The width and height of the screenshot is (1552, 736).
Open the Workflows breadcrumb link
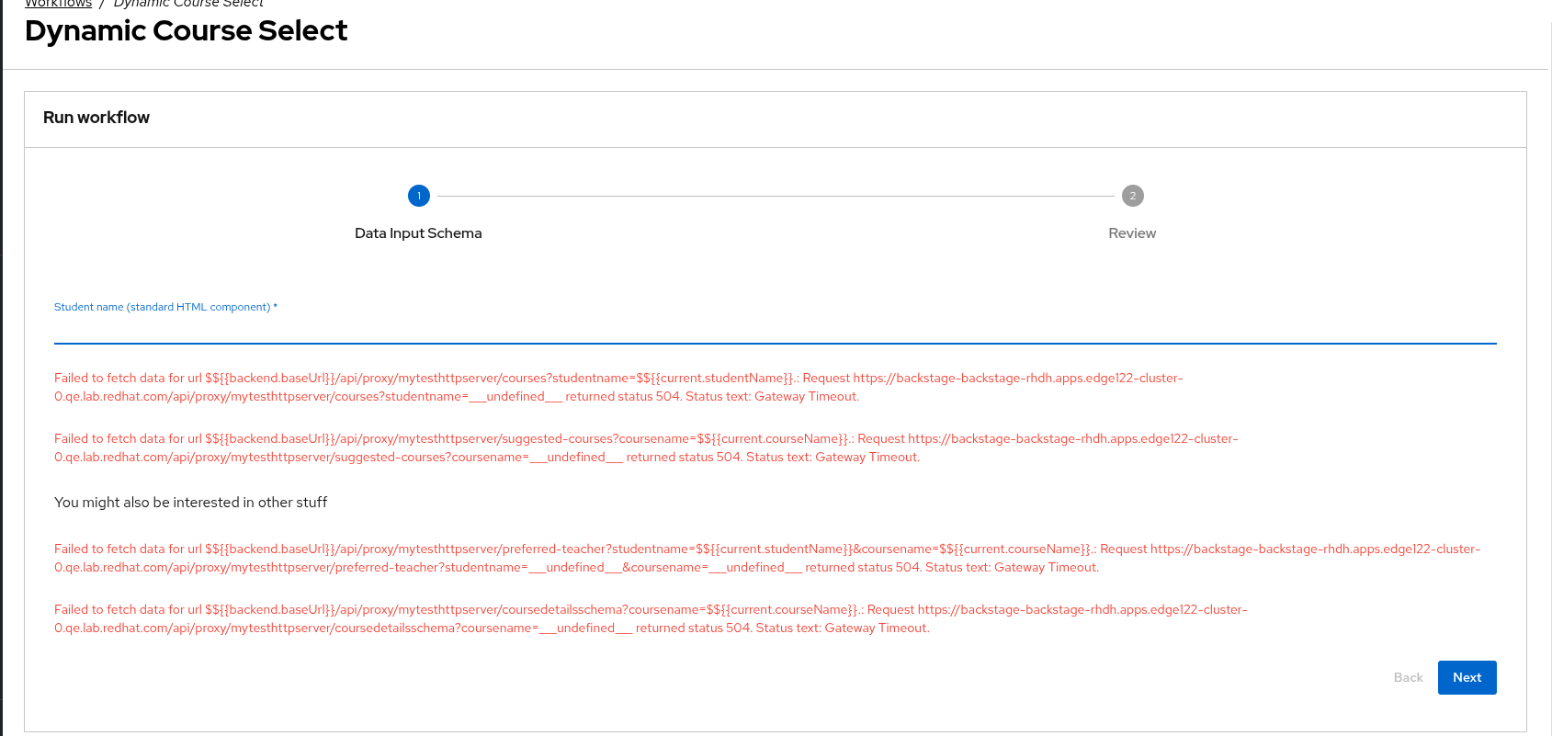58,4
